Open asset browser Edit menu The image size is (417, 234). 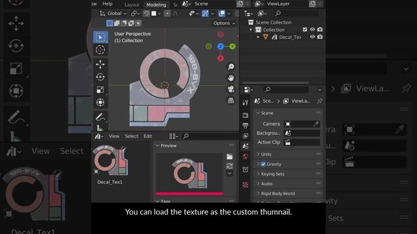coord(148,136)
